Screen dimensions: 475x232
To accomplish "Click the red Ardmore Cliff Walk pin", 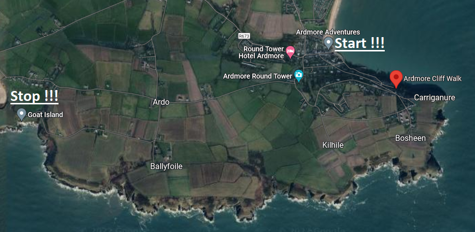I will click(x=396, y=79).
